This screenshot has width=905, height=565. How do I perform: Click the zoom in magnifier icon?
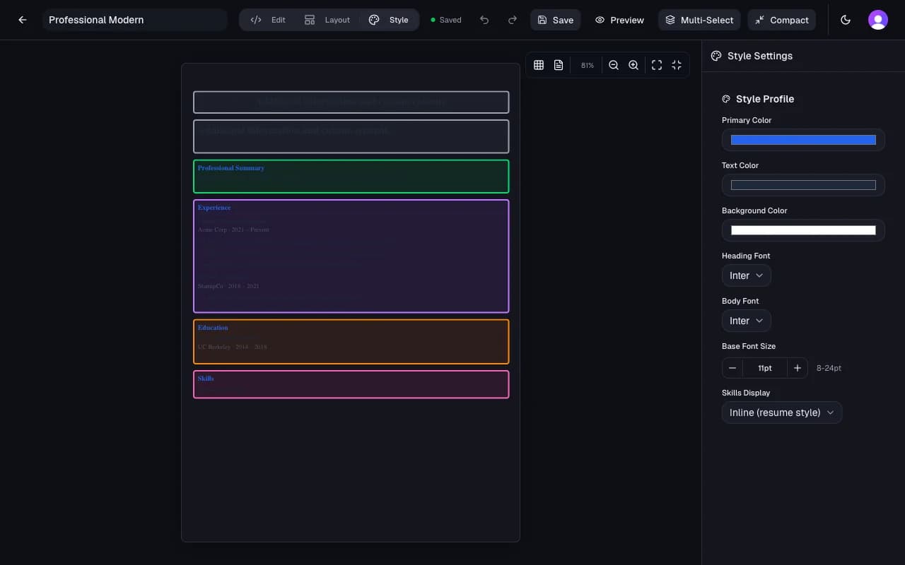click(x=633, y=65)
